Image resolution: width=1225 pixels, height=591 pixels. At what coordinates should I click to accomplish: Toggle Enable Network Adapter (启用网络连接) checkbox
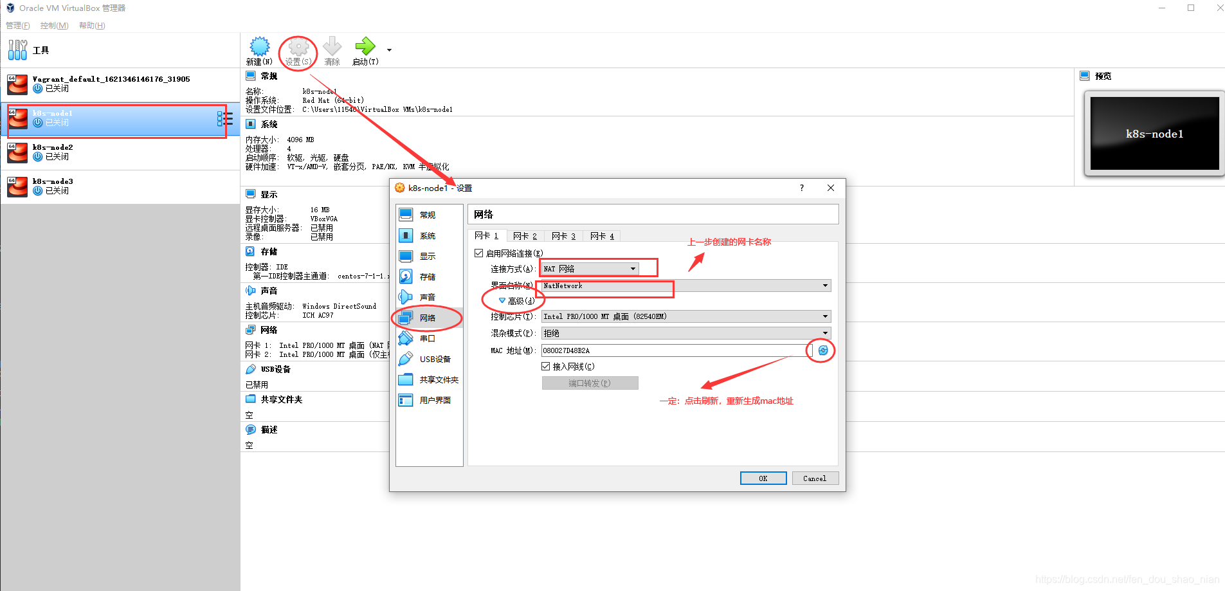tap(478, 253)
